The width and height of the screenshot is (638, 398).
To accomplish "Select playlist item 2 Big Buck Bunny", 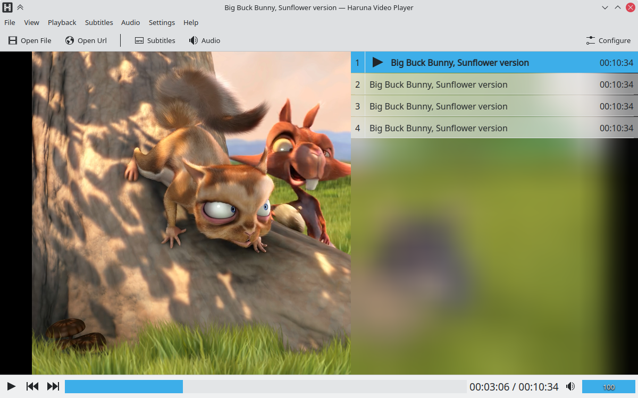I will pos(494,84).
